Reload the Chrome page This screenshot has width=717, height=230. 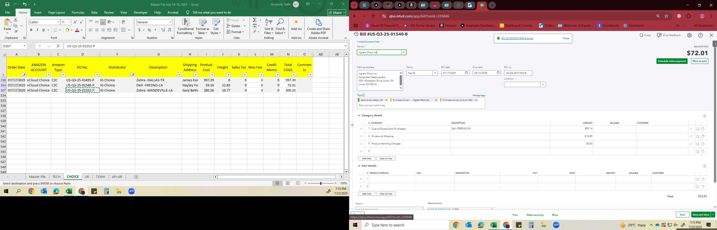tap(373, 16)
